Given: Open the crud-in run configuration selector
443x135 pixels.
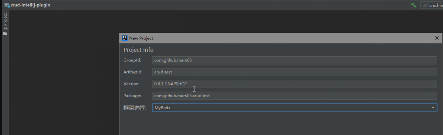Looking at the screenshot, I should coord(432,5).
